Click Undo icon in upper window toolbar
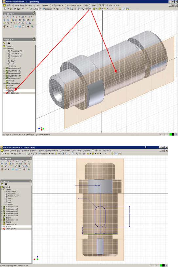178x267 pixels. point(23,9)
